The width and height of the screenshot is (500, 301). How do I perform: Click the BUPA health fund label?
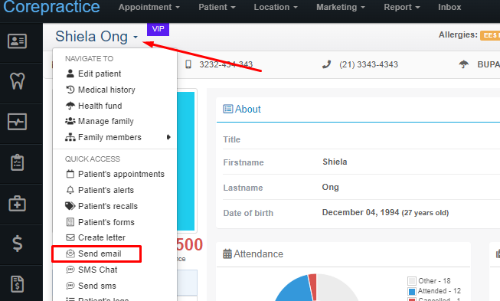(489, 64)
